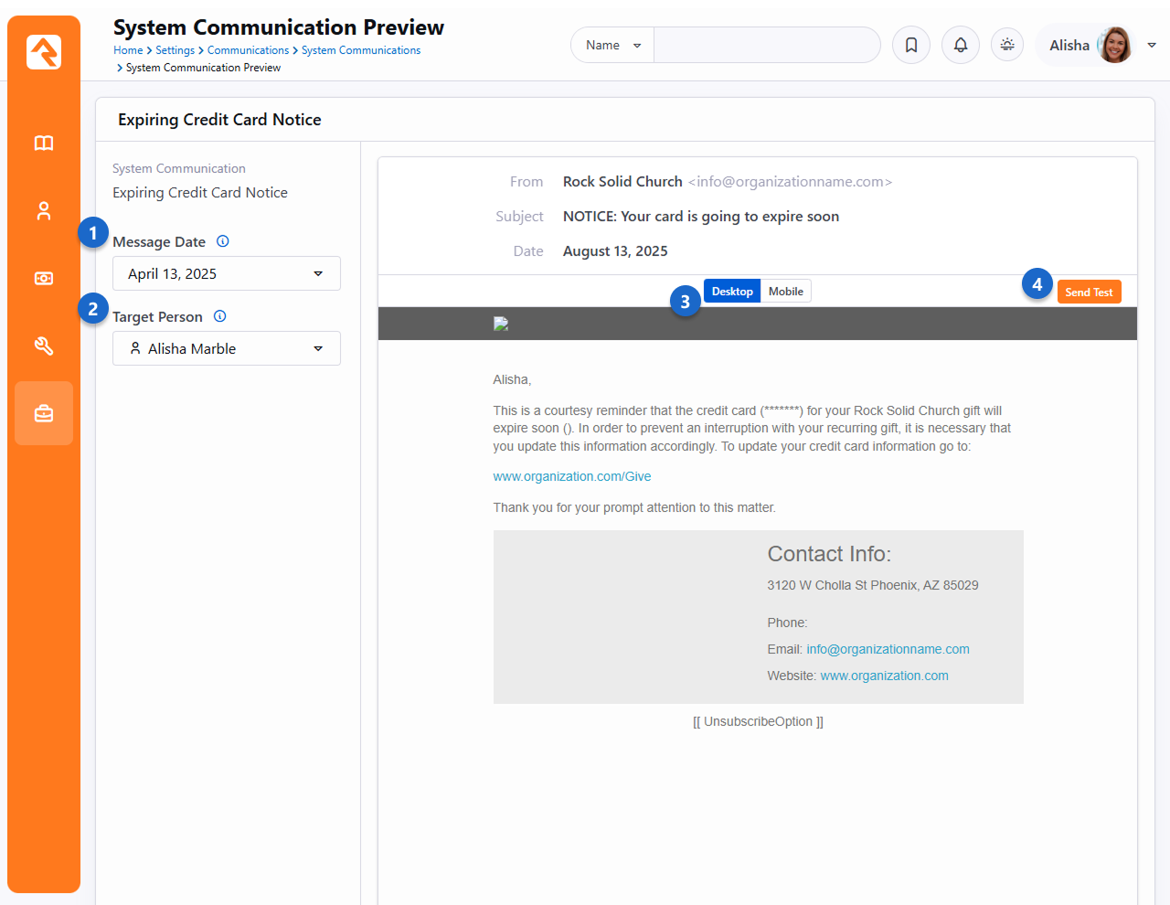
Task: Open the person icon in sidebar
Action: 44,211
